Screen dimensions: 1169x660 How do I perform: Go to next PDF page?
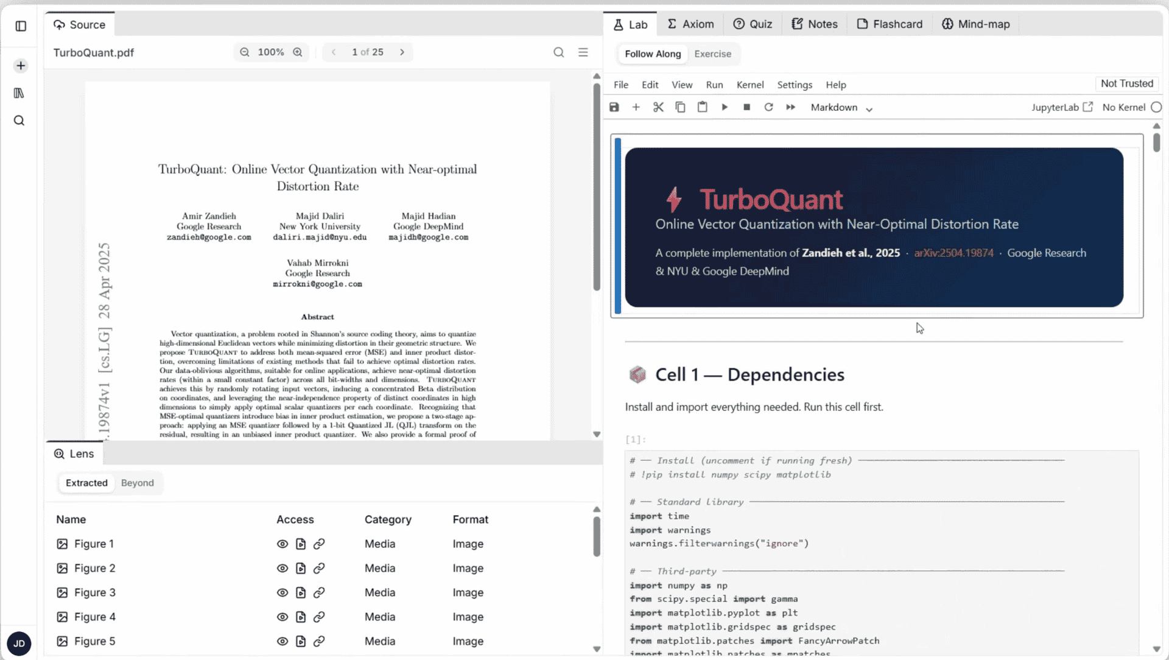[402, 52]
